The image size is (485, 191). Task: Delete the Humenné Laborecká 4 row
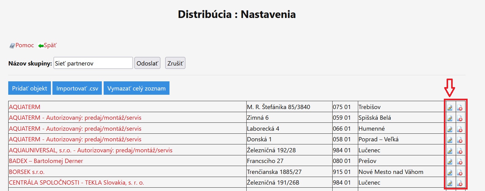point(460,129)
